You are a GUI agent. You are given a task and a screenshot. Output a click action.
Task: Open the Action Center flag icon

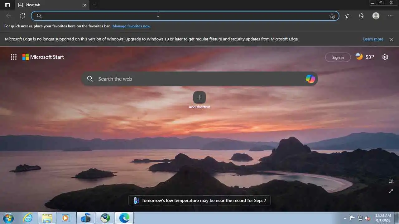coord(352,218)
